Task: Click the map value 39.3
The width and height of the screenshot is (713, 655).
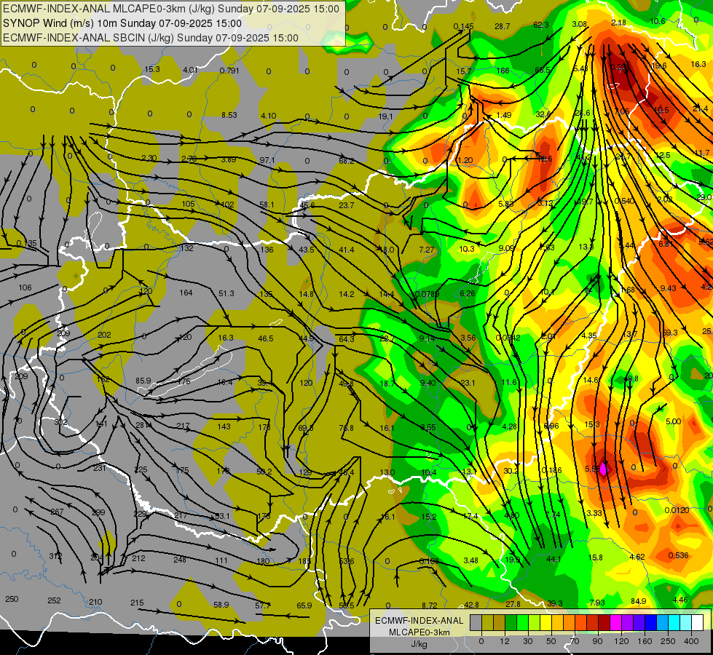Action: coord(555,603)
